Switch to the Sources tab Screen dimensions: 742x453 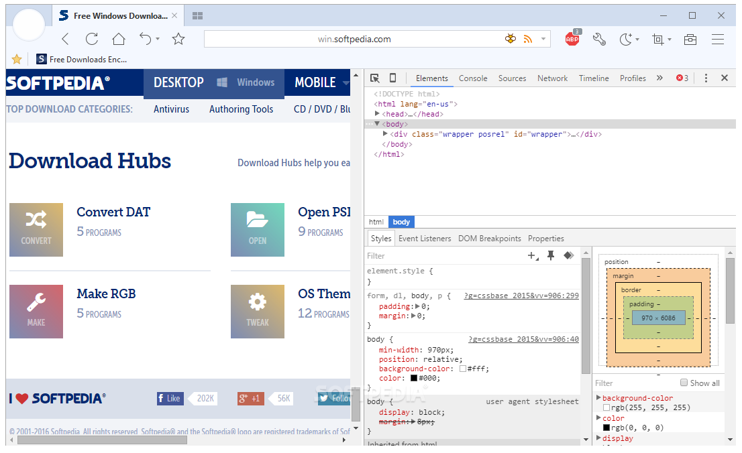pos(512,78)
